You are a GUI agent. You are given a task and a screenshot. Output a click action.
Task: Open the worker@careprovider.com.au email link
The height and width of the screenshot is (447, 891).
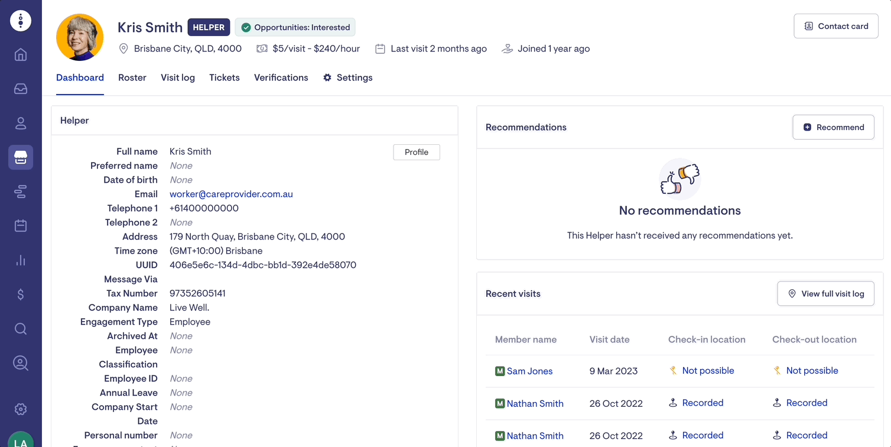coord(231,194)
